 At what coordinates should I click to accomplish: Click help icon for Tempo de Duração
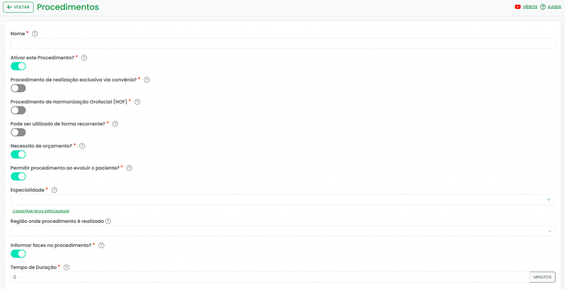coord(67,267)
